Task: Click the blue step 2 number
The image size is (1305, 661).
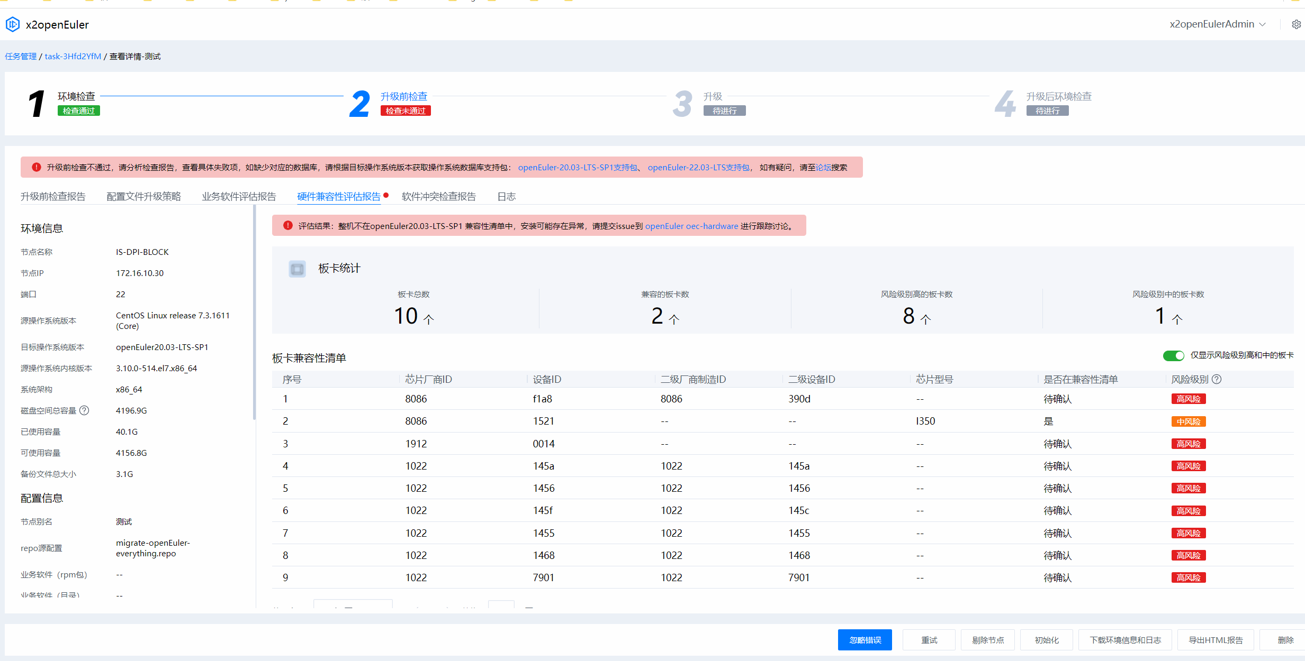Action: click(359, 104)
